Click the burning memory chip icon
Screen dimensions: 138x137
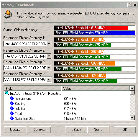coord(8,14)
